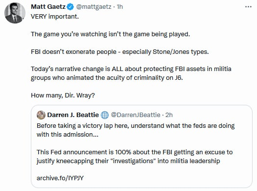Screen dimensions: 257x191
Task: Click the quoted text about kneecapping investigations
Action: click(x=135, y=157)
